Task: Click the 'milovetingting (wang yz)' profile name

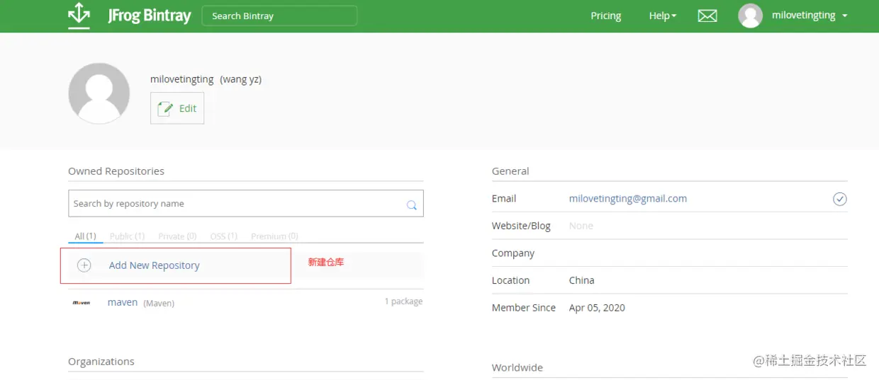Action: coord(206,79)
